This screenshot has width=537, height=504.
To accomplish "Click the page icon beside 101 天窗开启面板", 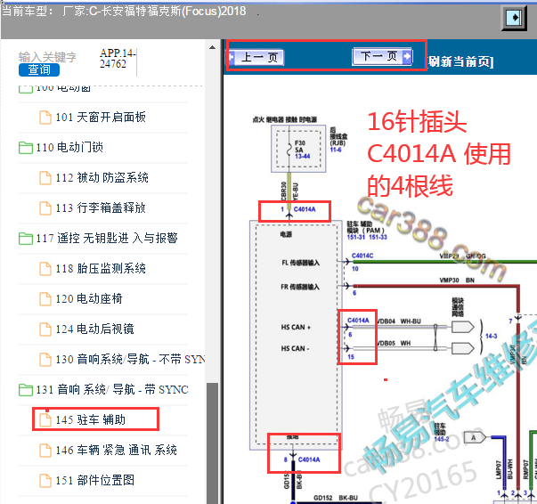I will coord(45,118).
